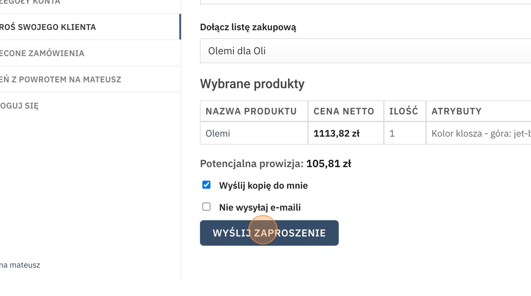The height and width of the screenshot is (296, 531).
Task: Click the Cena netto column header
Action: [x=344, y=111]
